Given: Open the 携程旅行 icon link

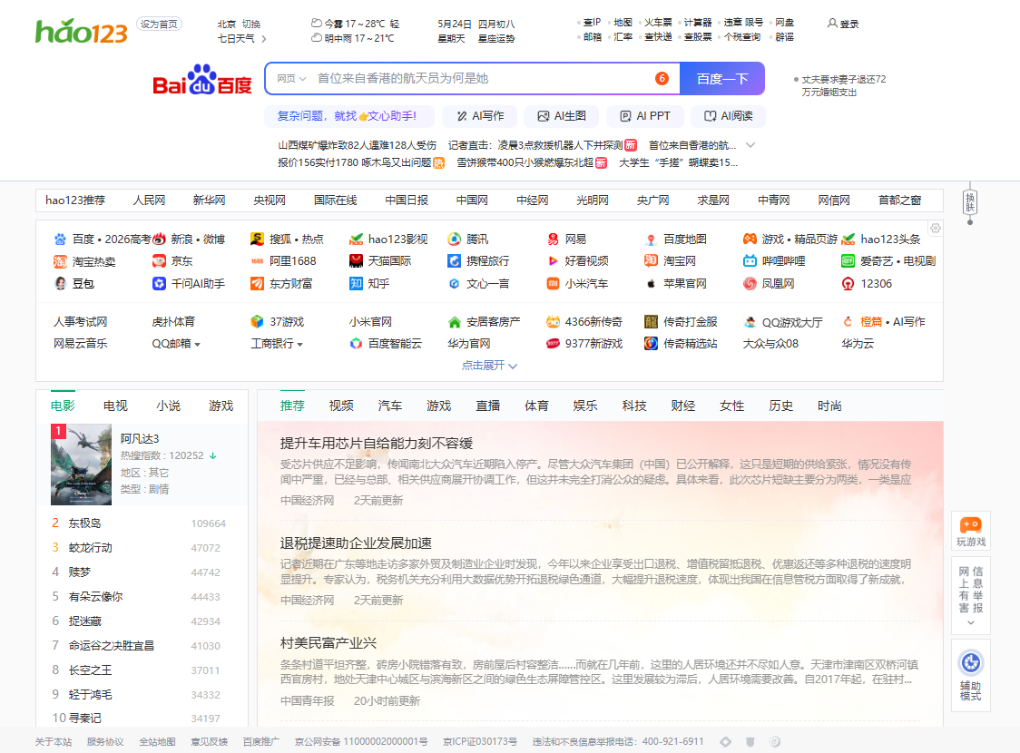Looking at the screenshot, I should (x=454, y=261).
